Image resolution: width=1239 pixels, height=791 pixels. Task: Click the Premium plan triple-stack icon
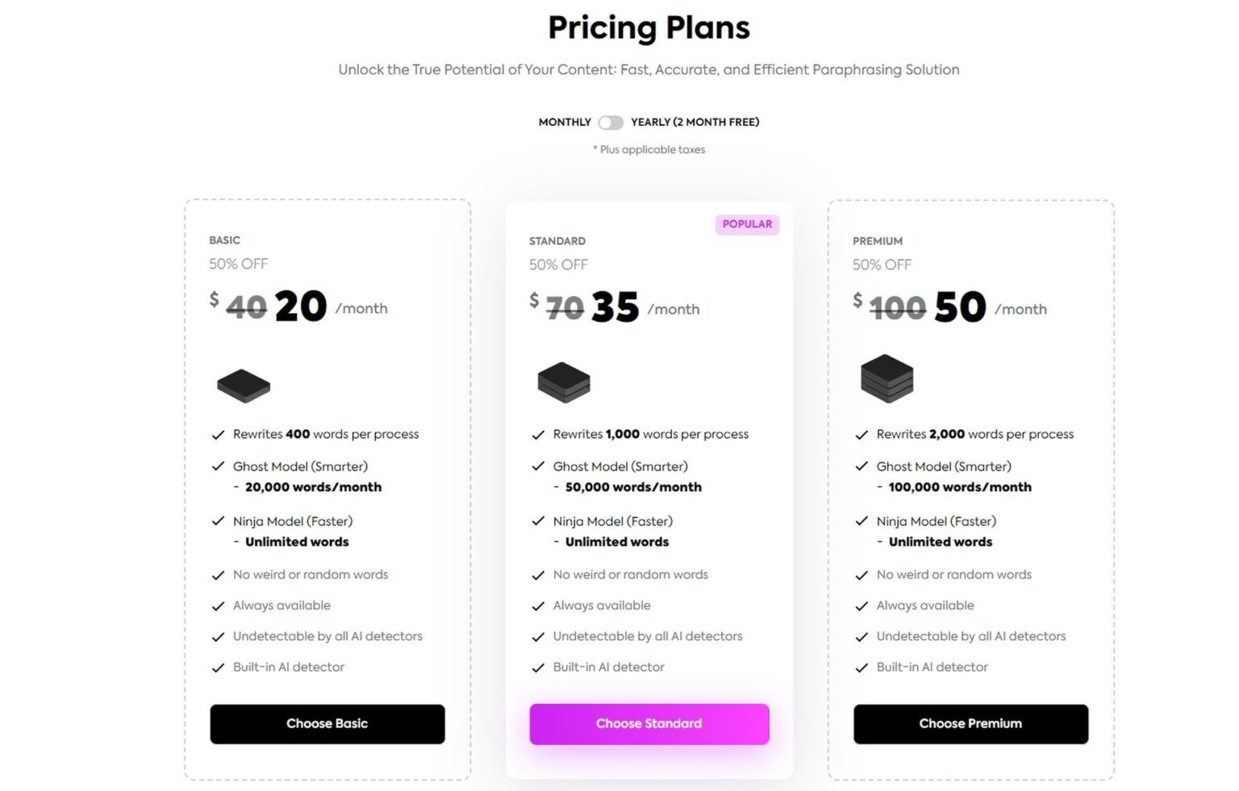coord(887,379)
